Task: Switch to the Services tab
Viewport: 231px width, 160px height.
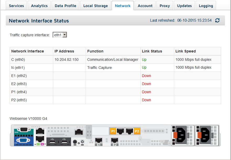Action: click(x=16, y=6)
